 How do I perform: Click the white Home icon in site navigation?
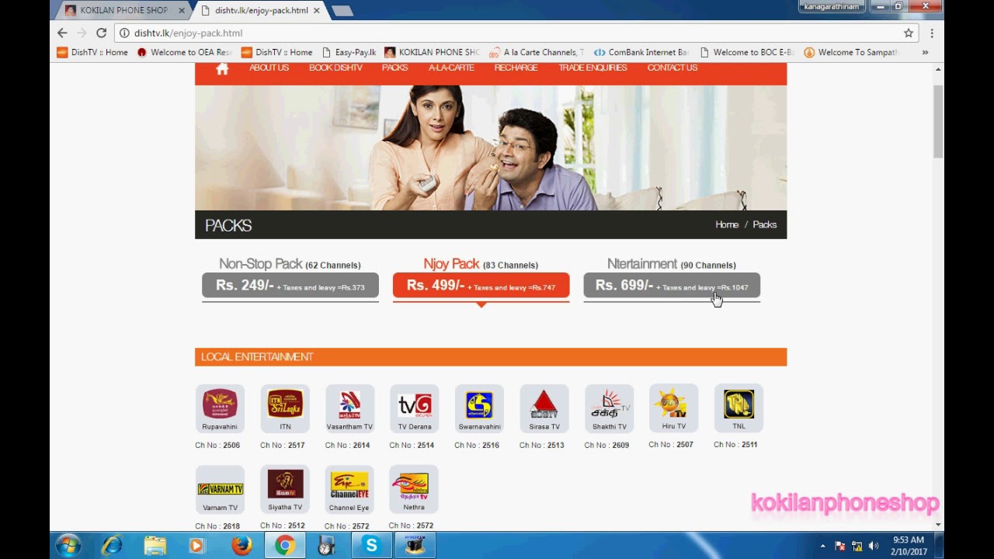pyautogui.click(x=222, y=68)
